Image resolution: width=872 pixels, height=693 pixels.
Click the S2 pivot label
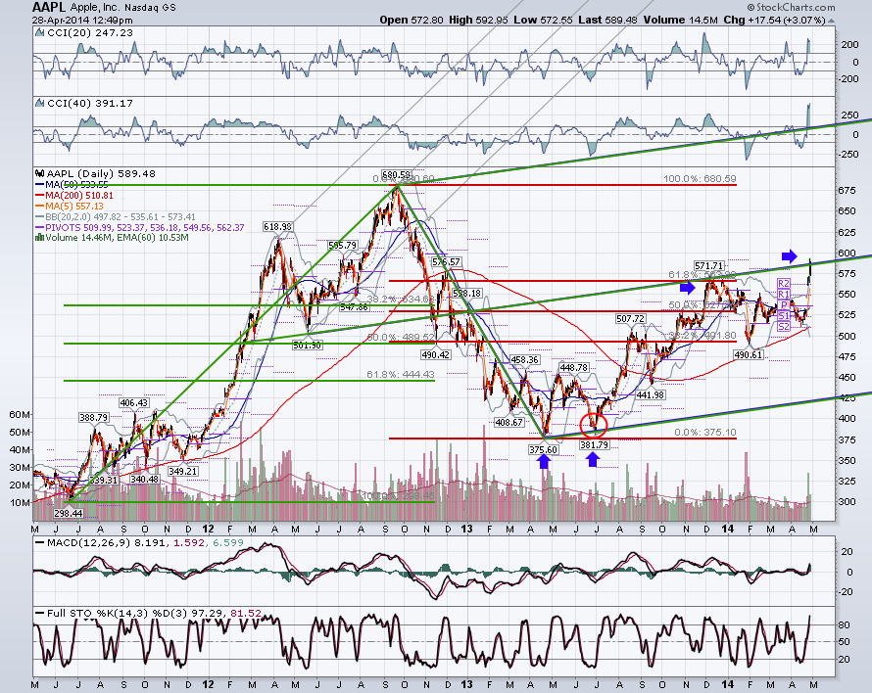coord(784,327)
